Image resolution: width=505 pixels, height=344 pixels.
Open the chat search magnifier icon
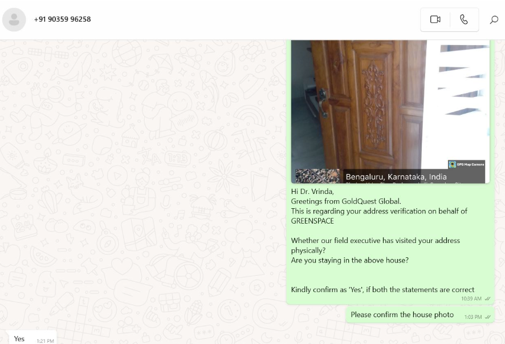pos(494,19)
